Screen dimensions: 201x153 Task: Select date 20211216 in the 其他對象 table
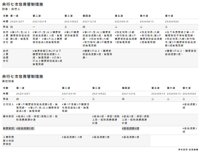(129, 94)
